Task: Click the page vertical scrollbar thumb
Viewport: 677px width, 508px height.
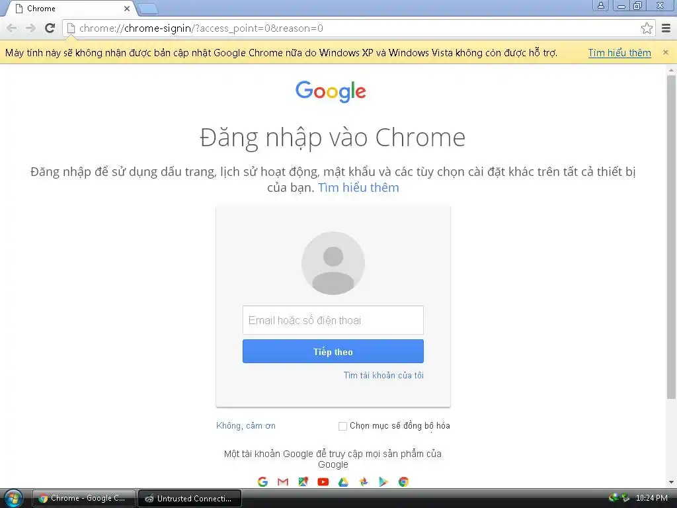Action: [671, 237]
